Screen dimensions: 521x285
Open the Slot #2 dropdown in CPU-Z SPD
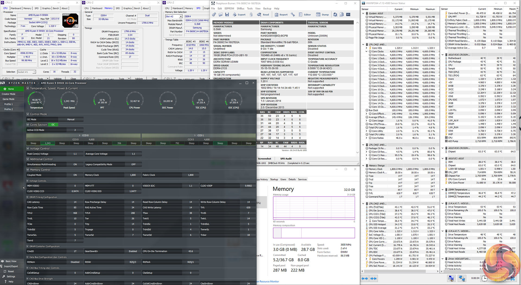pos(181,17)
